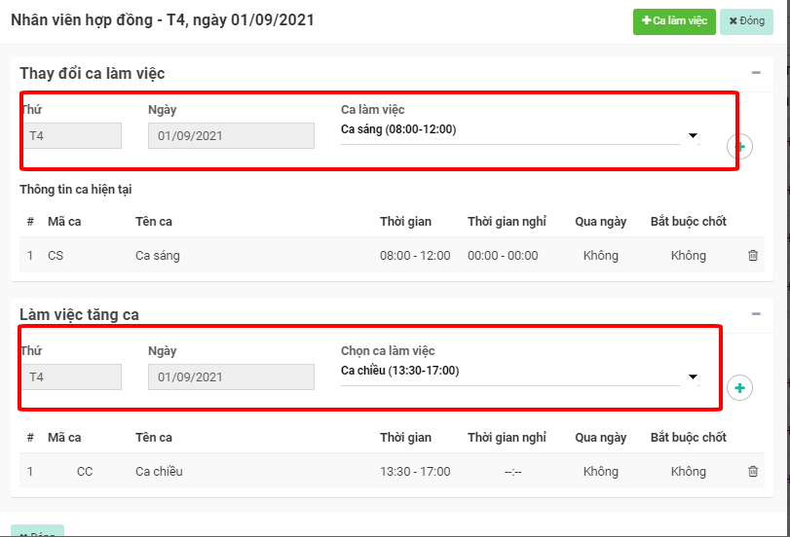The height and width of the screenshot is (537, 790).
Task: Click the plus icon beside the Ca sáng dropdown
Action: coord(739,147)
